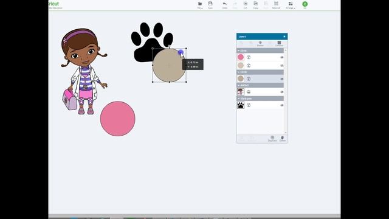This screenshot has width=389, height=219.
Task: Collapse the black paw group
Action: (239, 99)
